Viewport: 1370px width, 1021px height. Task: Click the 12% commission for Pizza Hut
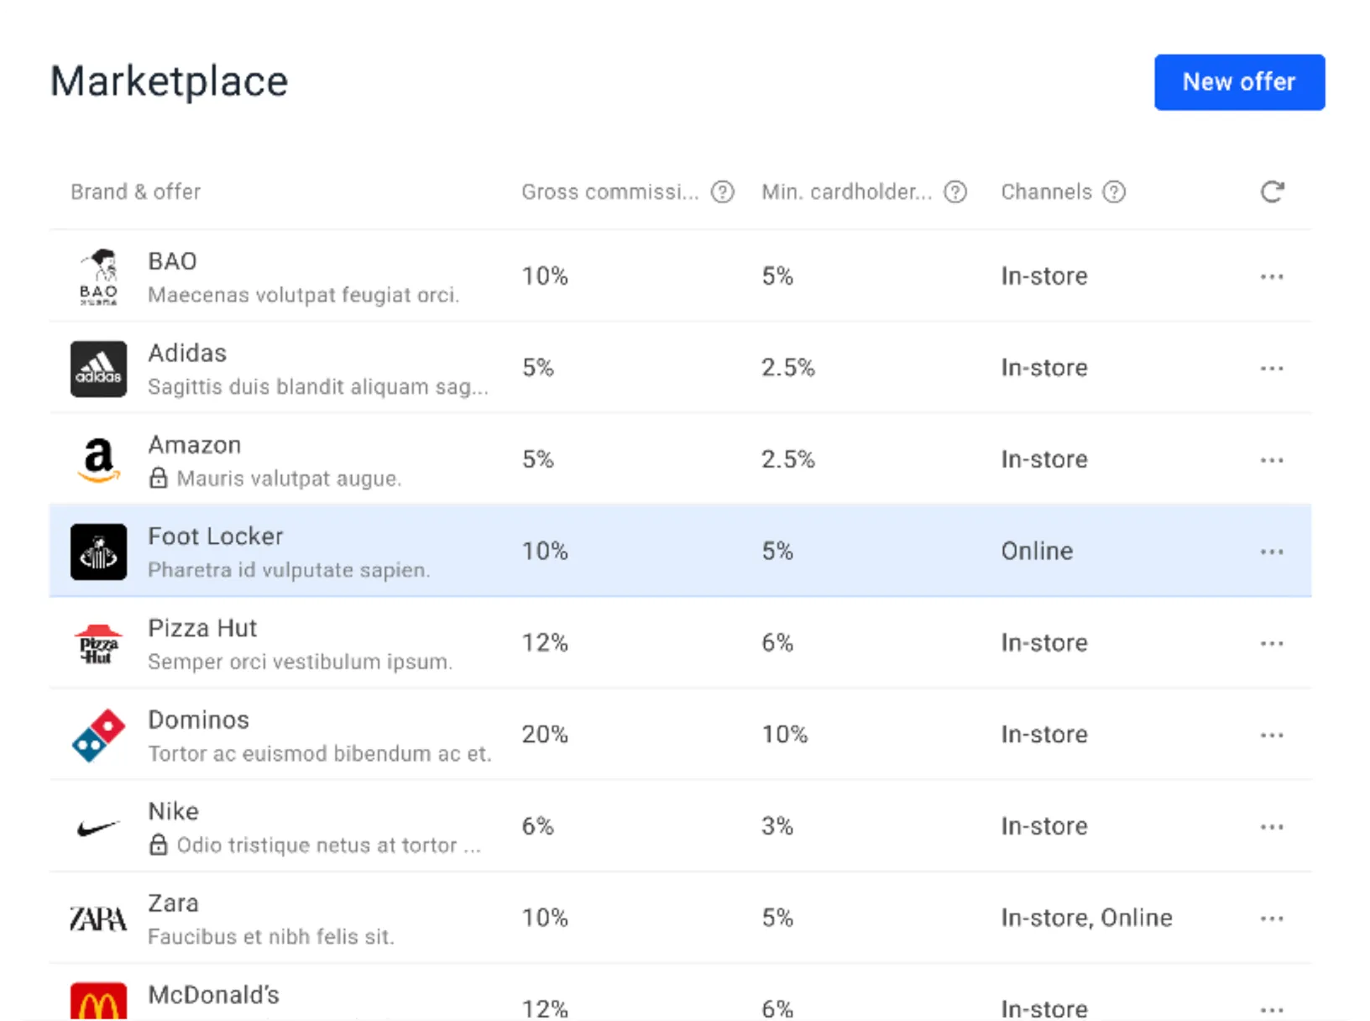[545, 643]
